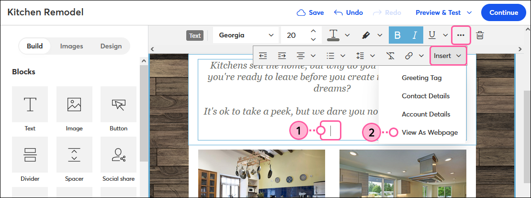Click the increase indent icon
Screen dimensions: 531x198
click(282, 56)
